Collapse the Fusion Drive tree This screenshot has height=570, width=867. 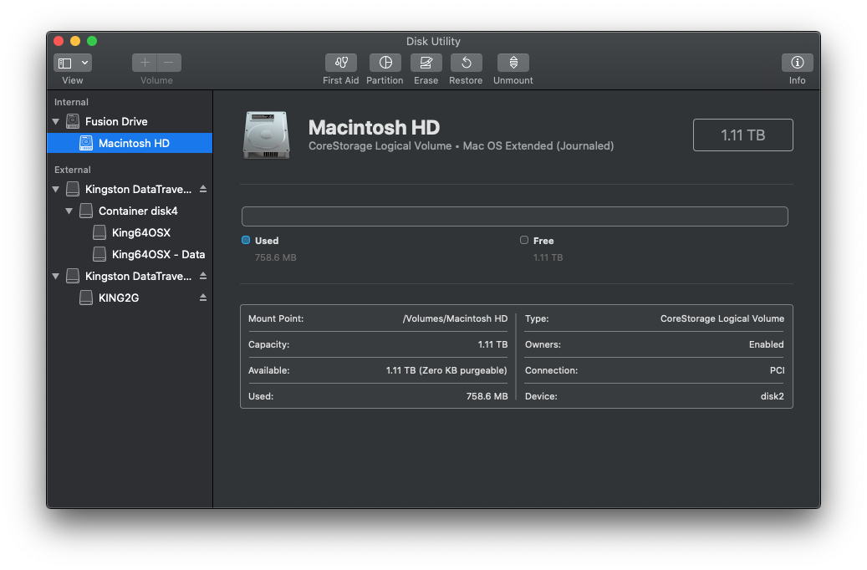(56, 121)
